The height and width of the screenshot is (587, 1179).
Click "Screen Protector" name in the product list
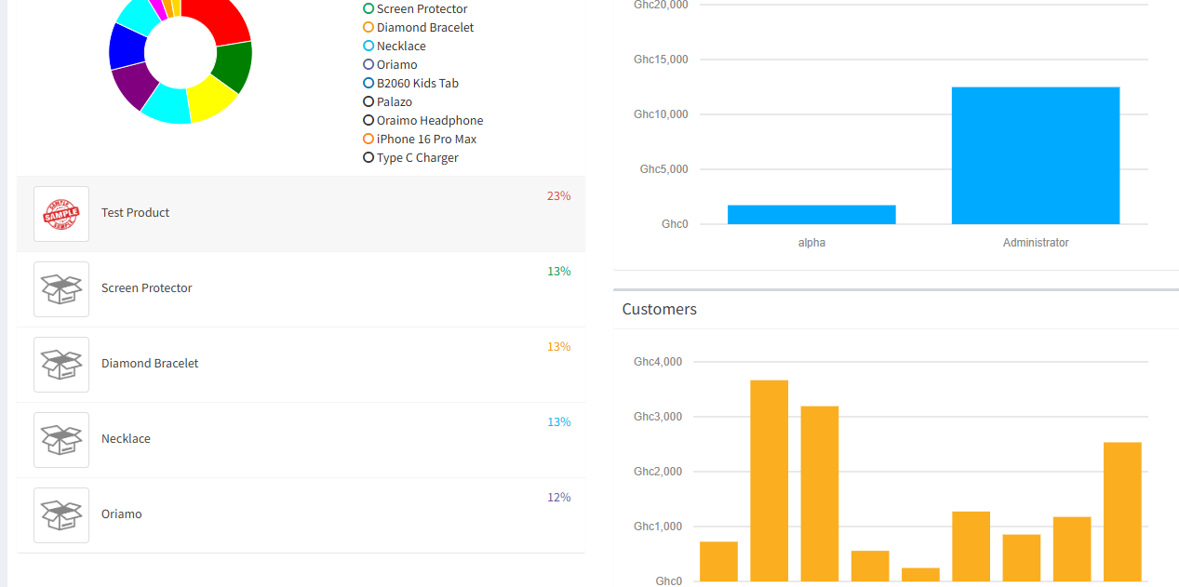(x=147, y=288)
